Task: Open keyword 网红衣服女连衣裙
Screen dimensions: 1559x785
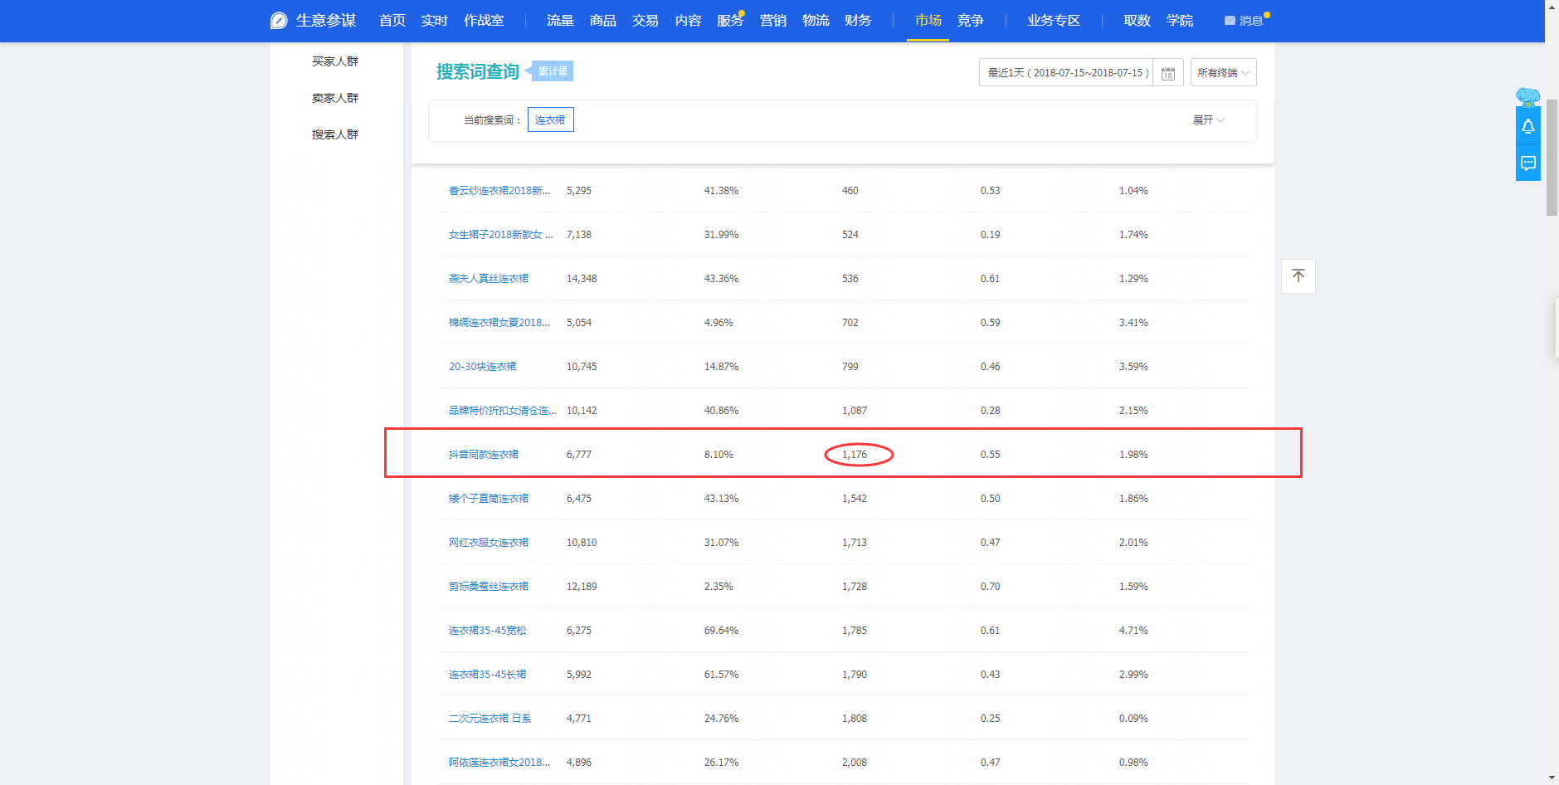Action: [x=489, y=543]
